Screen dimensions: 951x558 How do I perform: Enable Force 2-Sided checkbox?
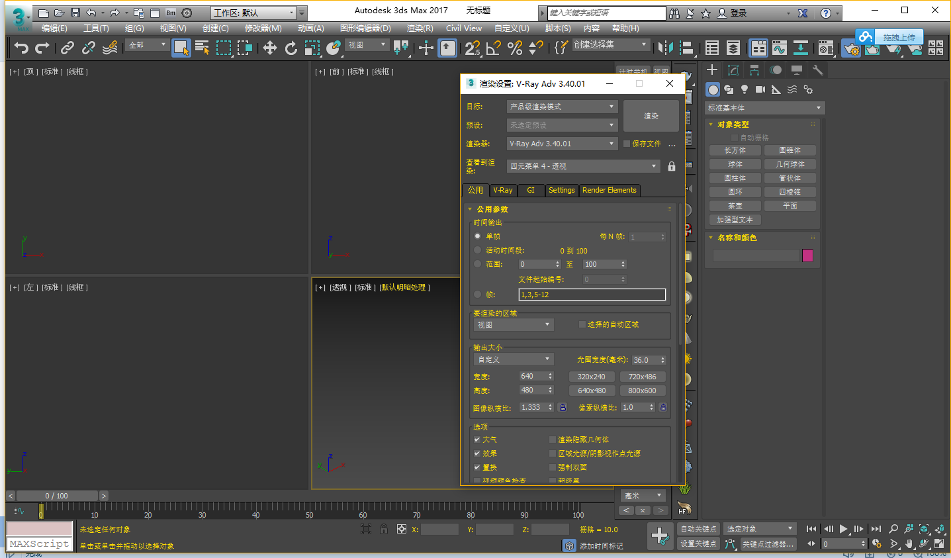(553, 467)
